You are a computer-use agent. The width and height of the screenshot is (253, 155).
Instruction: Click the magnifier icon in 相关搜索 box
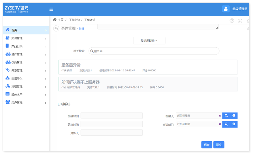point(92,51)
